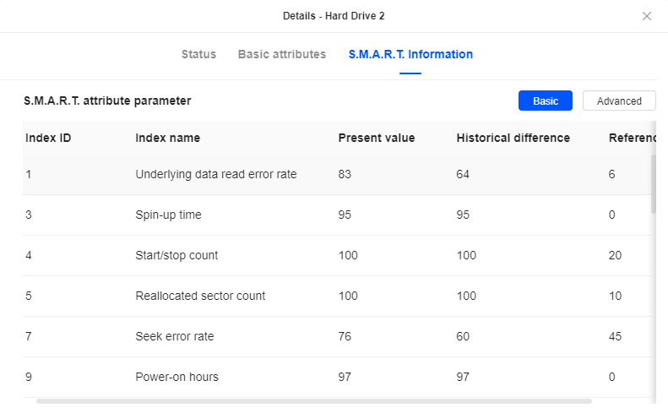Screen dimensions: 668x408
Task: Select the Start/stop count row
Action: 177,255
